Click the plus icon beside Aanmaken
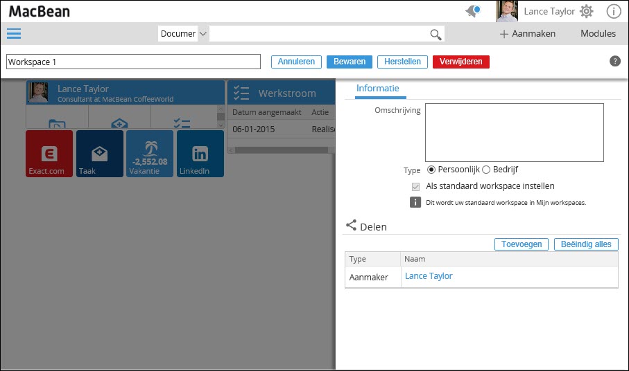Screen dimensions: 629x371 [504, 34]
